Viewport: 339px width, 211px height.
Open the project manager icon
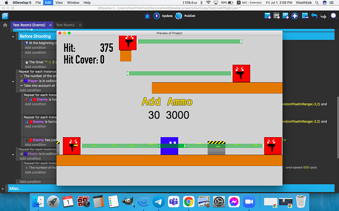[5, 16]
